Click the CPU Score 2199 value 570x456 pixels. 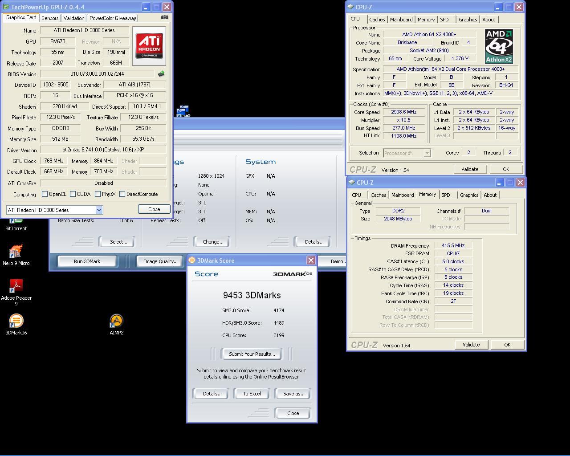(279, 335)
